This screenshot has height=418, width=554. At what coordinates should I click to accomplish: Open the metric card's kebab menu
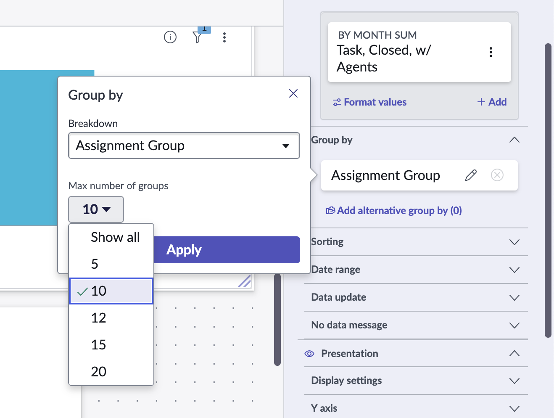(x=491, y=52)
